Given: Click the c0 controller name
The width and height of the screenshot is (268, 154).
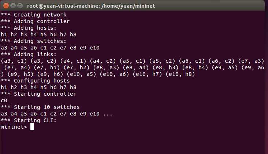Looking at the screenshot, I should 4,100.
